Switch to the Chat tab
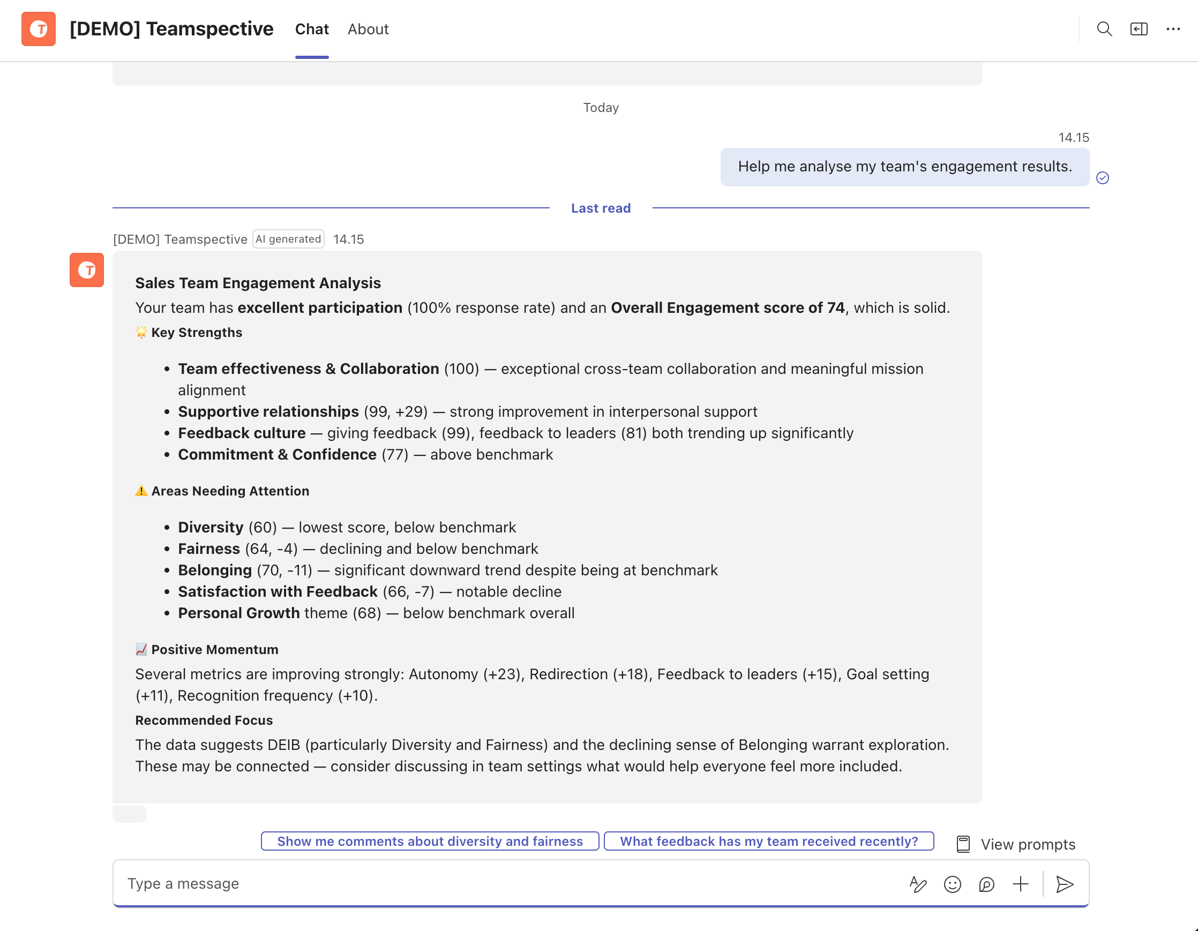The height and width of the screenshot is (931, 1198). coord(312,29)
